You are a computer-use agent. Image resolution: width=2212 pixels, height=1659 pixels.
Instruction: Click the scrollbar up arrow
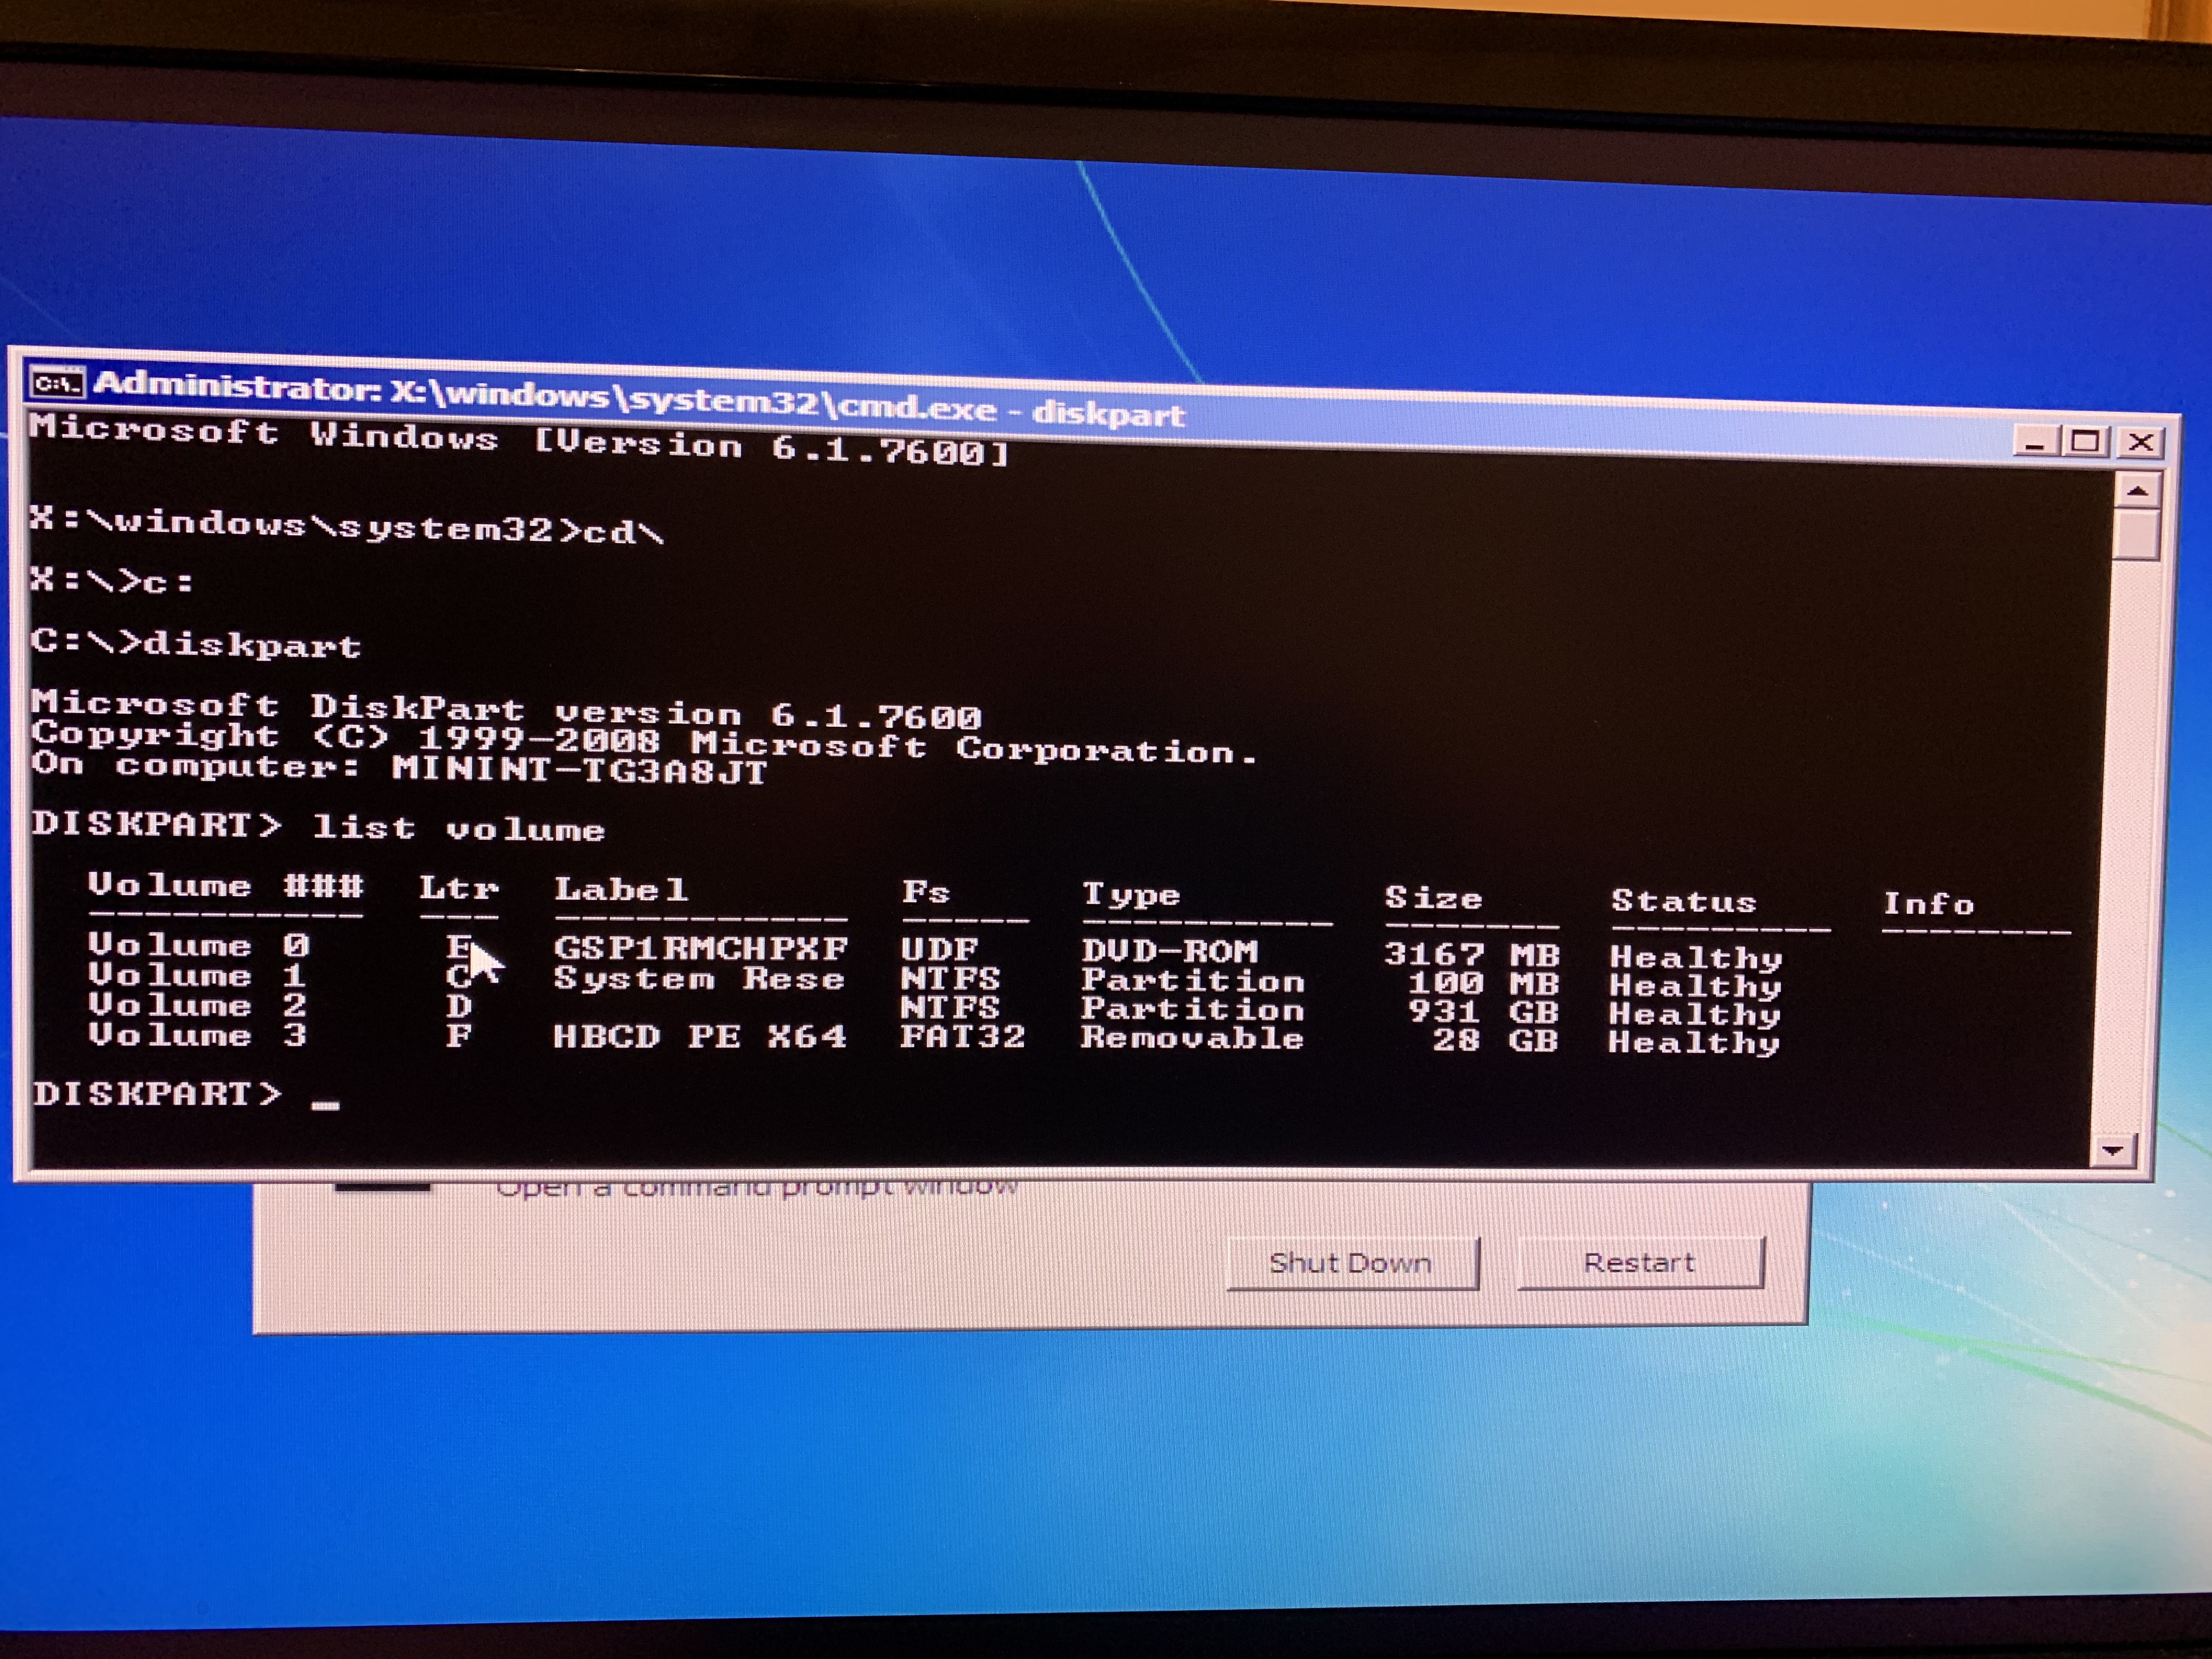click(x=2138, y=491)
